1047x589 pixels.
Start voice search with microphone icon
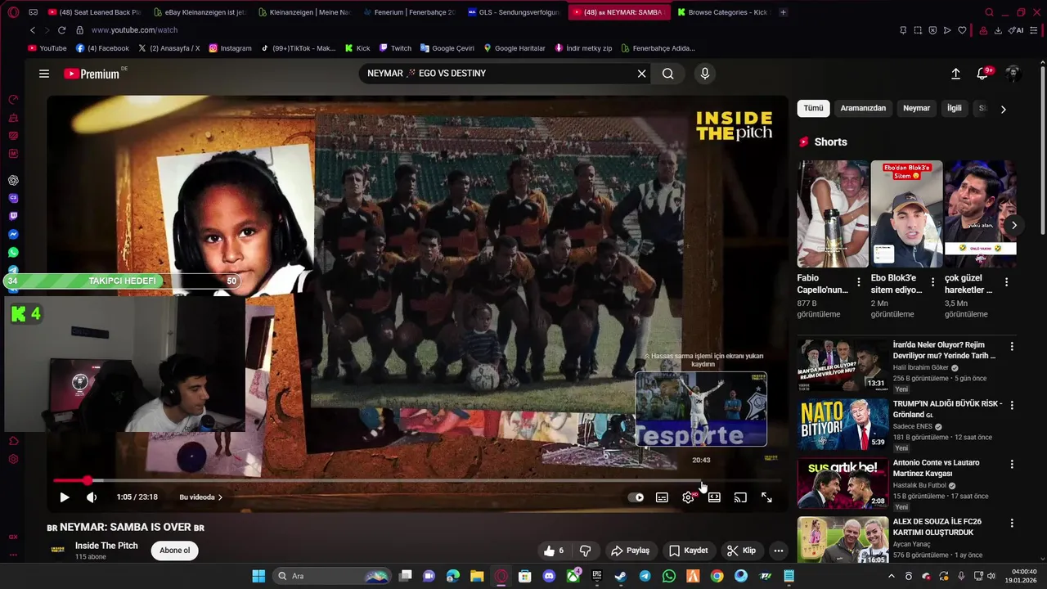705,74
